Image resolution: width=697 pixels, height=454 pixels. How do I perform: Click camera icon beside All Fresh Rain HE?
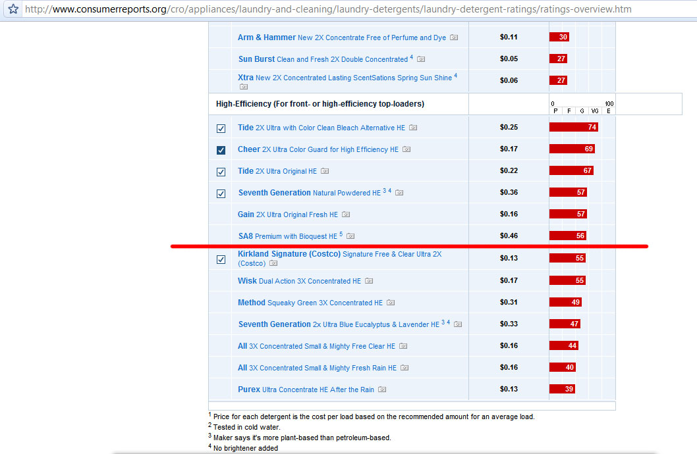pos(404,368)
